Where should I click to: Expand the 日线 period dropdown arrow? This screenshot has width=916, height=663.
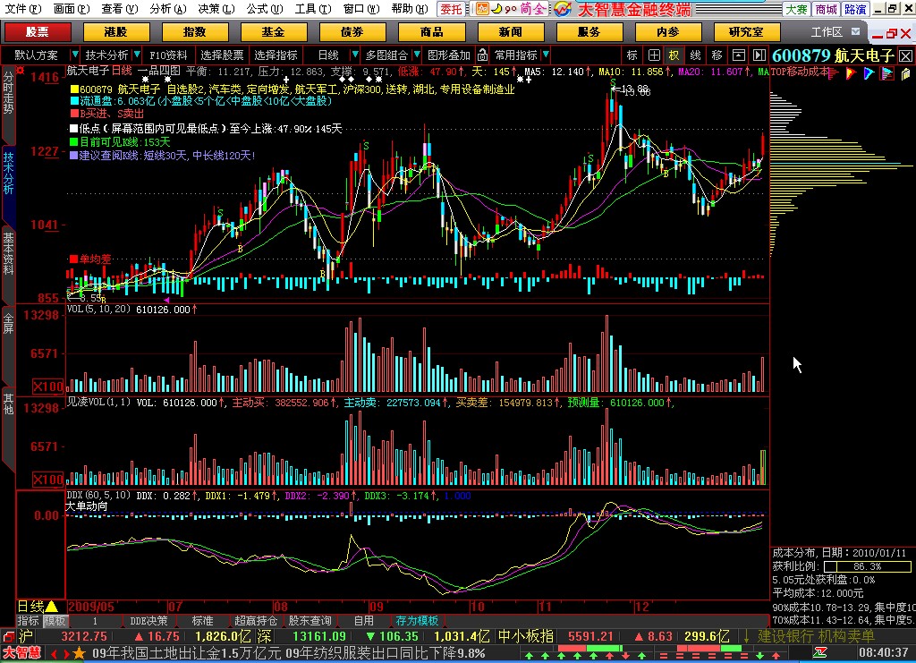pos(354,55)
